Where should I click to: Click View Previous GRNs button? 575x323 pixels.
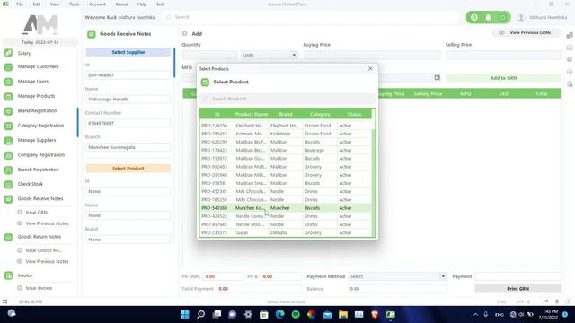(526, 32)
